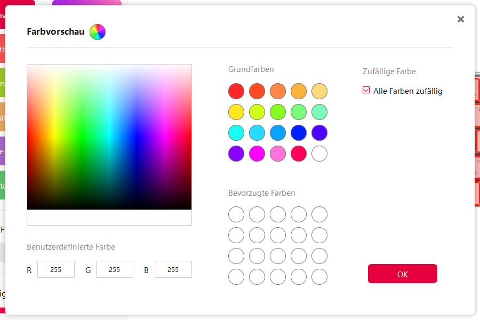Pick the pale yellow Grundfarben swatch
This screenshot has height=320, width=480.
319,91
